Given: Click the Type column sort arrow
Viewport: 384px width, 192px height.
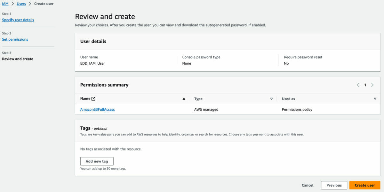Looking at the screenshot, I should [271, 99].
